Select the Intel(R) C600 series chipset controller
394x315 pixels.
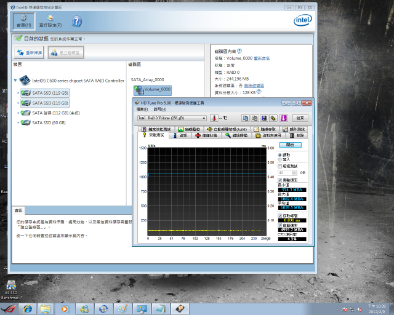click(72, 81)
